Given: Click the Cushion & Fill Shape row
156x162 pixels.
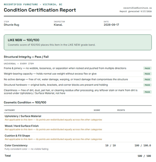Looking at the screenshot, I should click(78, 137).
